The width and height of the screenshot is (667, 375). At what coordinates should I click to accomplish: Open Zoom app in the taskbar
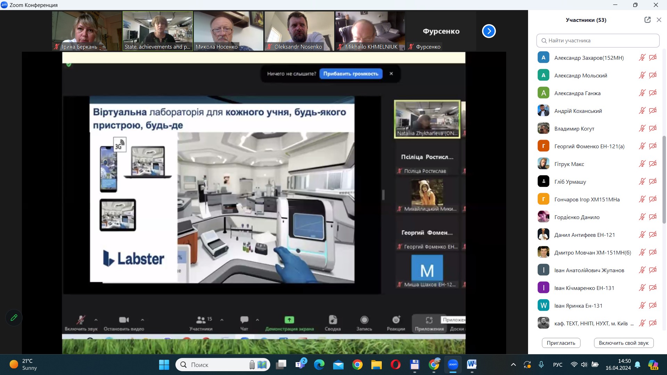453,365
